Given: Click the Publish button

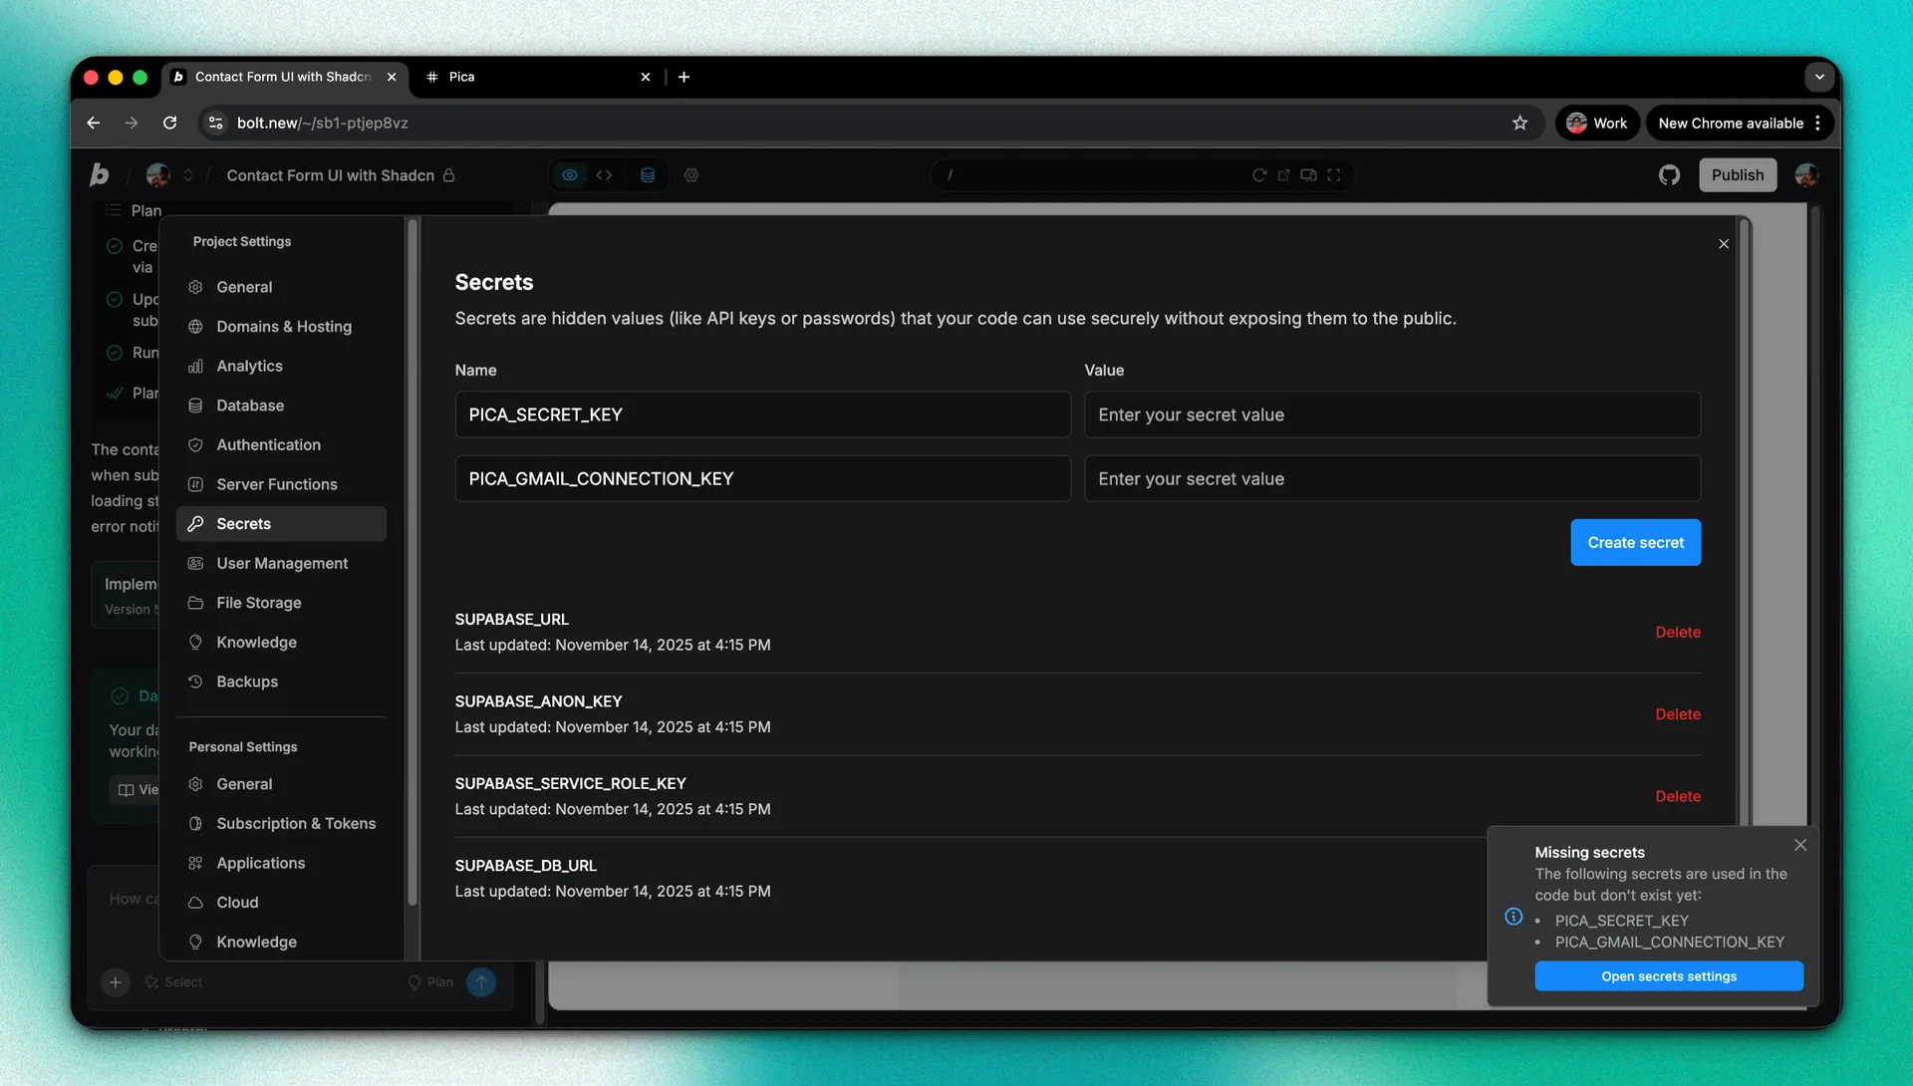Looking at the screenshot, I should tap(1738, 175).
